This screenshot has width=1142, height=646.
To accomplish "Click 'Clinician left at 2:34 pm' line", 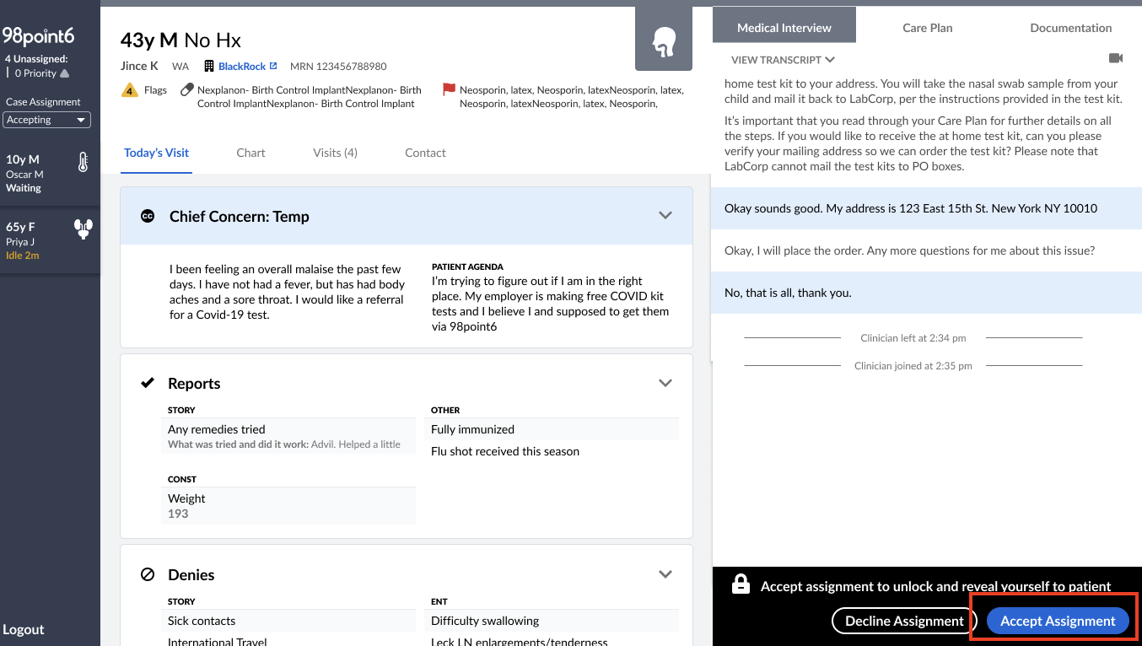I will point(913,338).
